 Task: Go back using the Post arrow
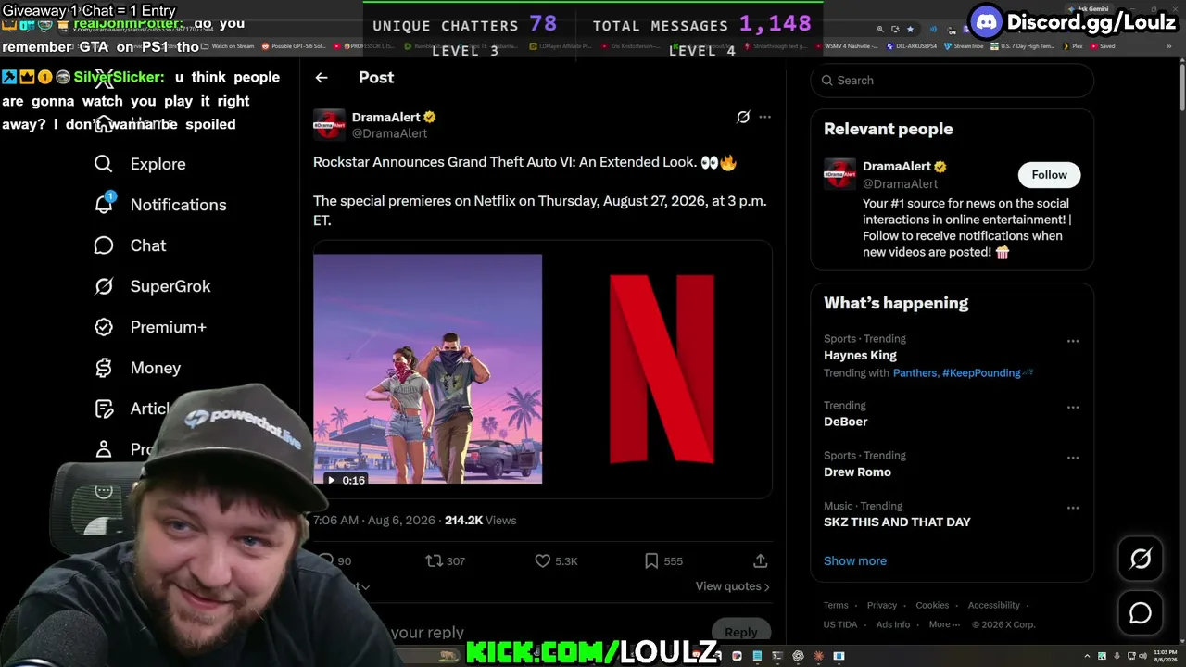click(x=322, y=78)
